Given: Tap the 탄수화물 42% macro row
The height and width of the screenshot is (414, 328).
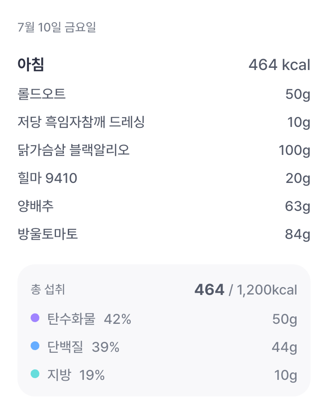Looking at the screenshot, I should pos(164,319).
